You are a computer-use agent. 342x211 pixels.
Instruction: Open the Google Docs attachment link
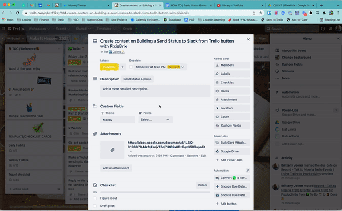[166, 145]
